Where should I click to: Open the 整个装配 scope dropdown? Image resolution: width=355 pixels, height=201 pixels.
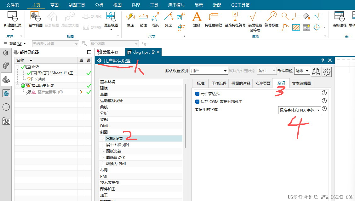point(114,44)
